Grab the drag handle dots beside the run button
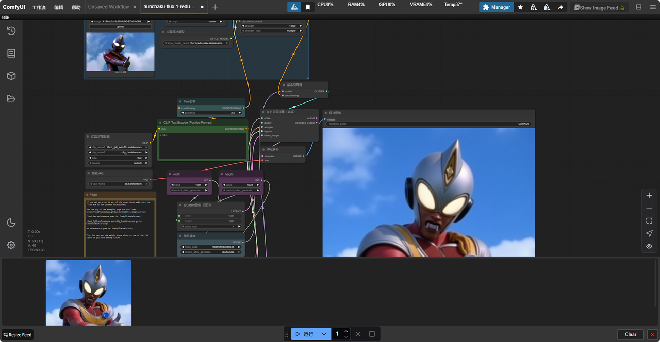 [287, 334]
